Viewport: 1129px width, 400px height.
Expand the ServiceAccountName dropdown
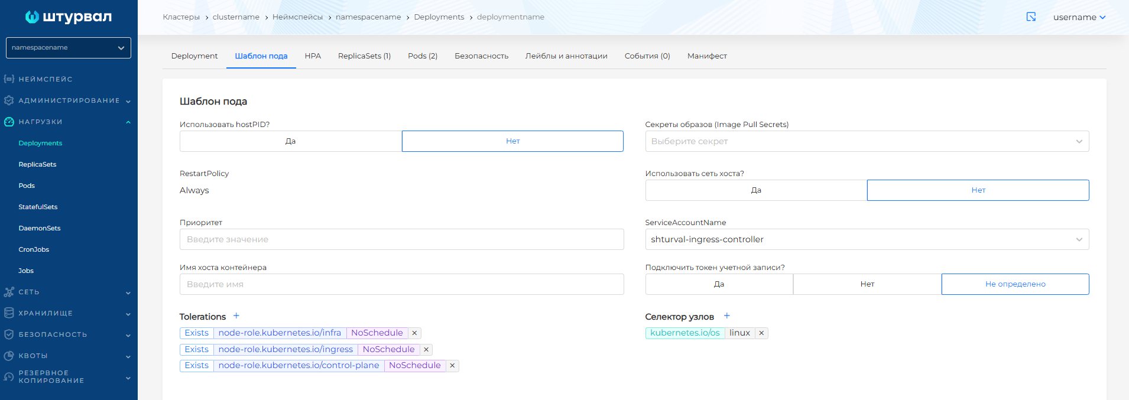click(867, 239)
